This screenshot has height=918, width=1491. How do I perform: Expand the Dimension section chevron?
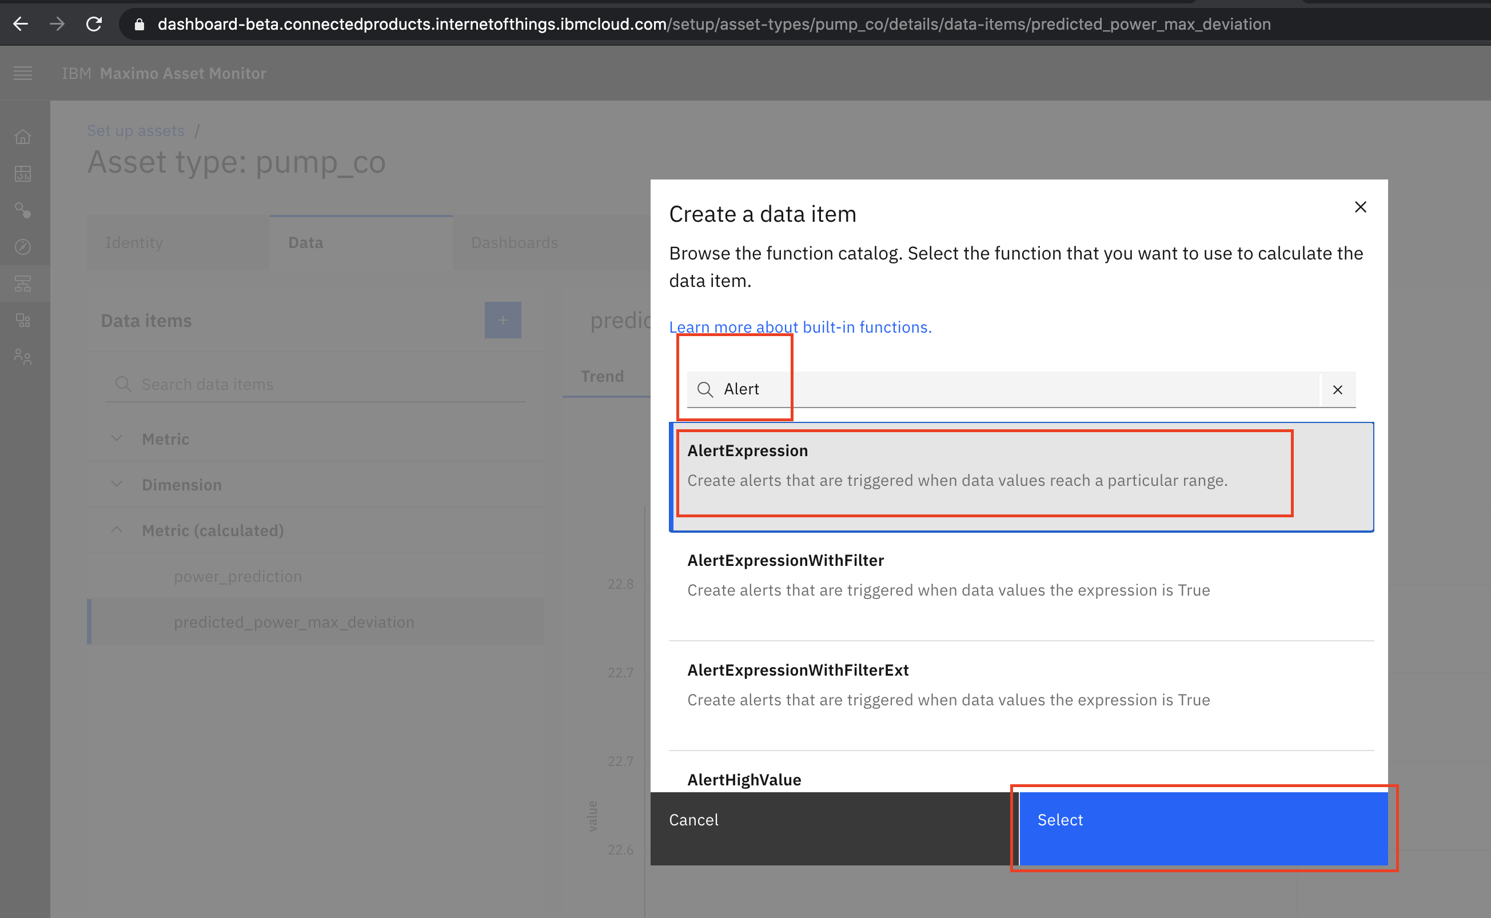(x=117, y=485)
